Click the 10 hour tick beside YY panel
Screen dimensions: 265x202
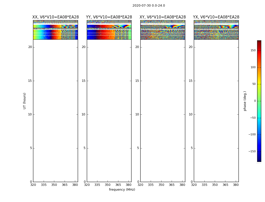[83, 114]
